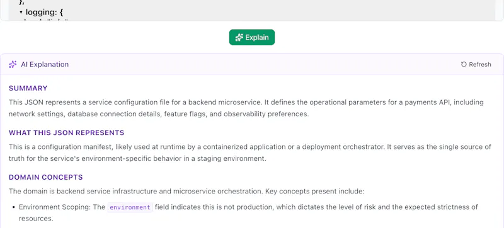Click the SUMMARY section heading
The height and width of the screenshot is (228, 504).
tap(28, 88)
